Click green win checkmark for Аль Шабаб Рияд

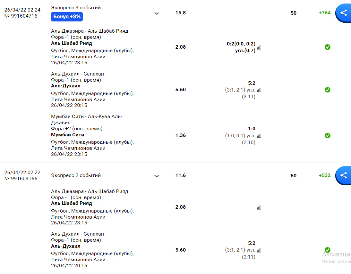point(328,47)
